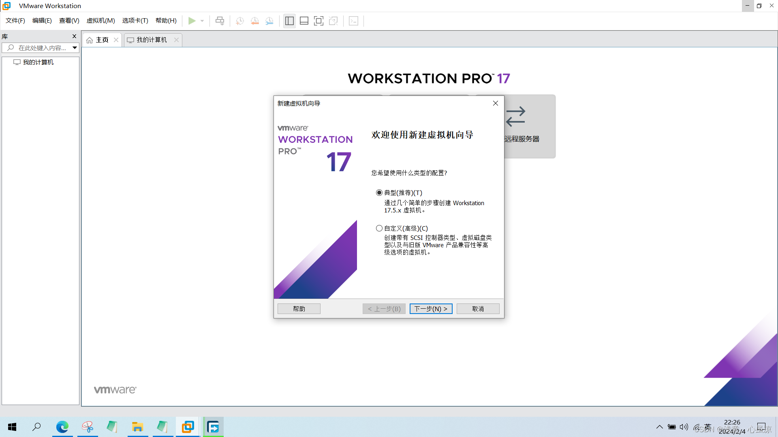Image resolution: width=778 pixels, height=437 pixels.
Task: Start the virtual machine with the play button
Action: 192,21
